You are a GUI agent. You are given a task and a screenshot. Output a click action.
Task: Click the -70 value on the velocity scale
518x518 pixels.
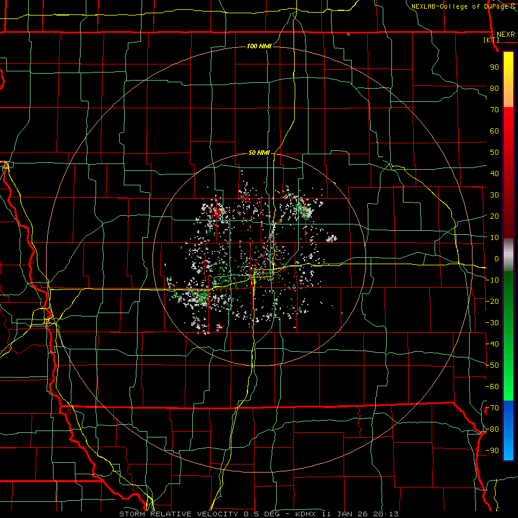tap(492, 408)
